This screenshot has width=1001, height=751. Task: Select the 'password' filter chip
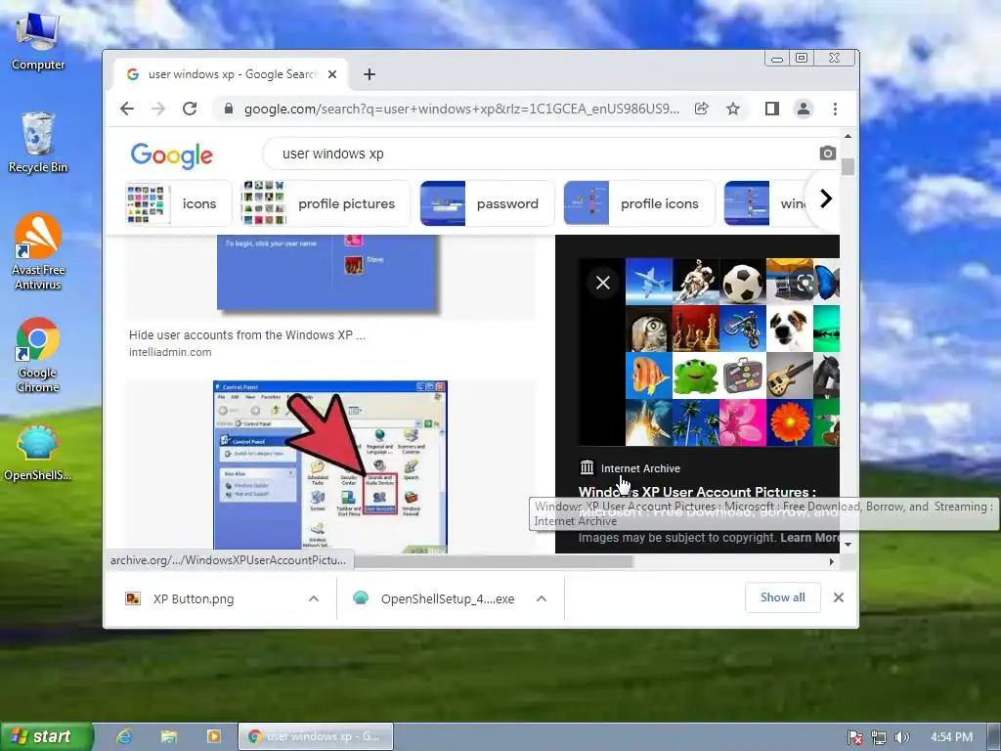(x=487, y=203)
